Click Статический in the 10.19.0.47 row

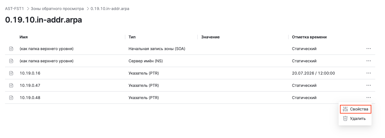coord(304,85)
